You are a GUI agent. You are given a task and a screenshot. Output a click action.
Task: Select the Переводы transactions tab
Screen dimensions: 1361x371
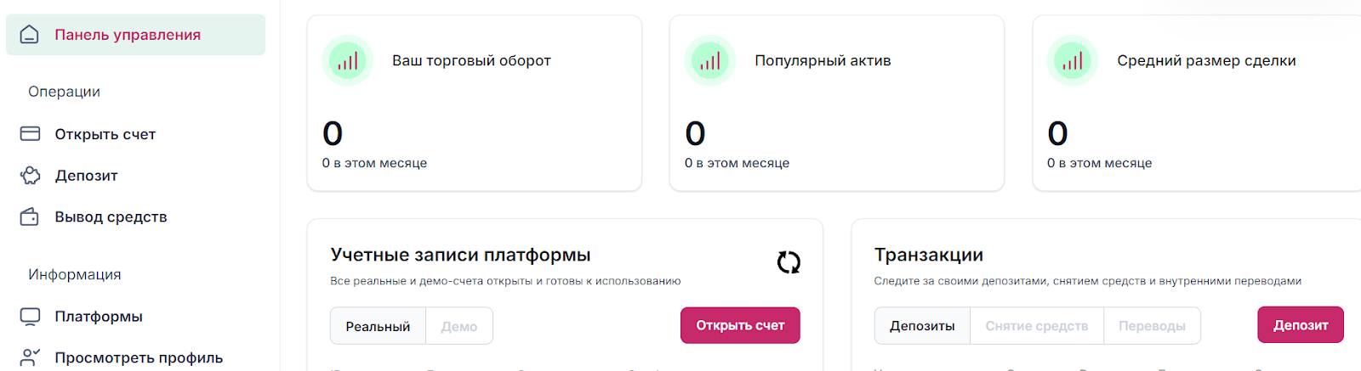coord(1152,326)
